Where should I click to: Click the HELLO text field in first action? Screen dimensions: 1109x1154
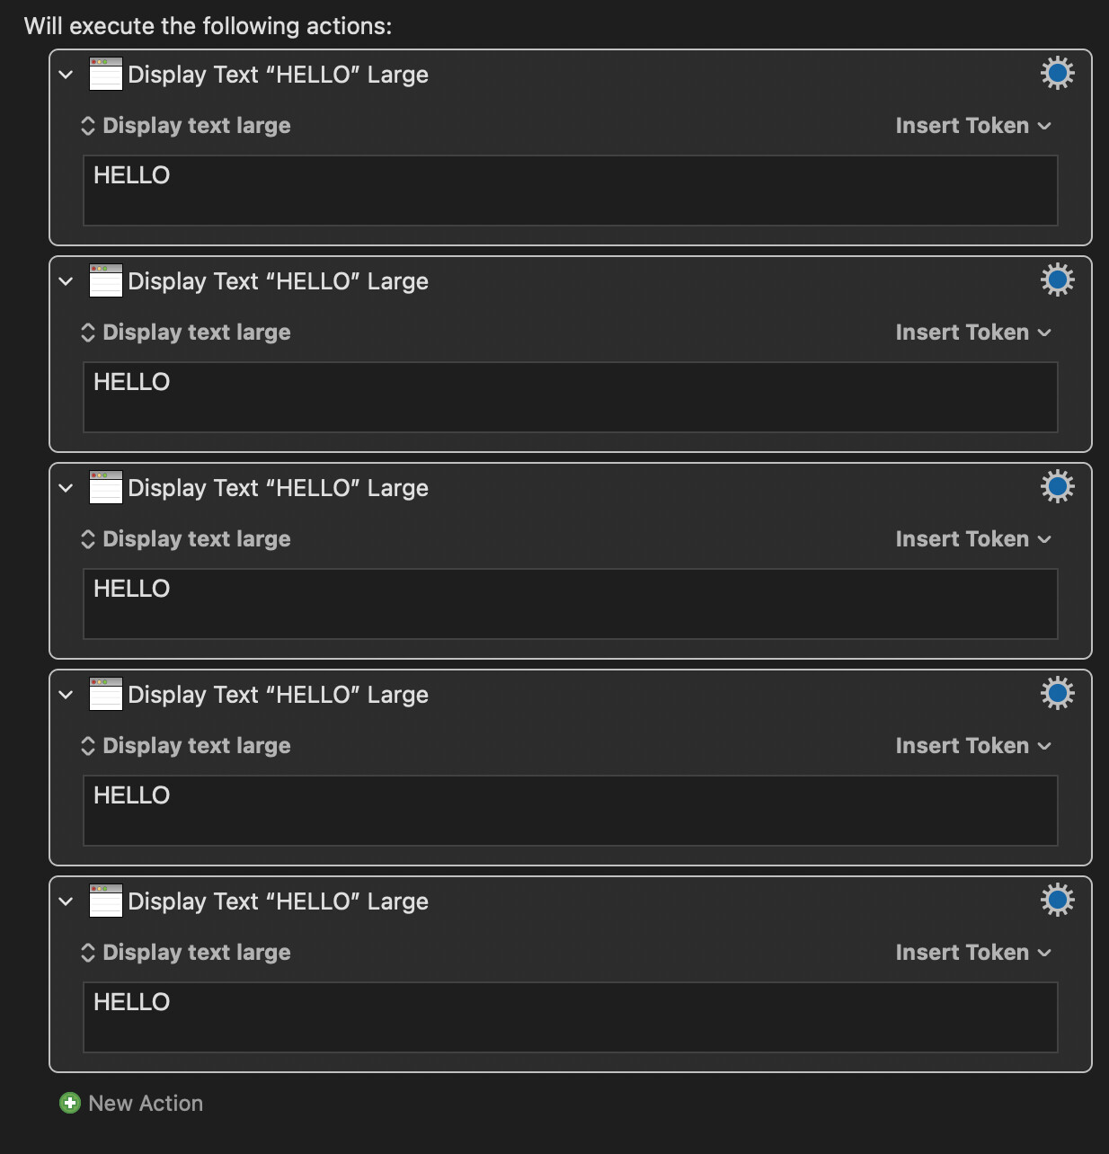point(570,190)
